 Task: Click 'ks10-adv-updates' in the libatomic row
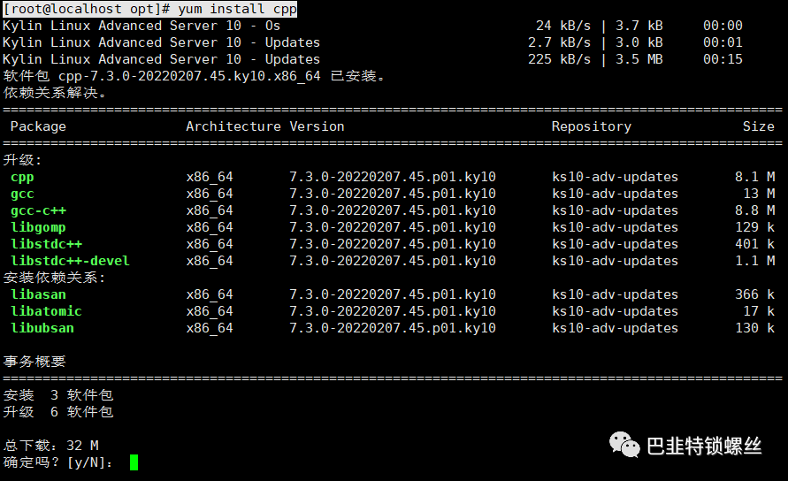tap(616, 311)
